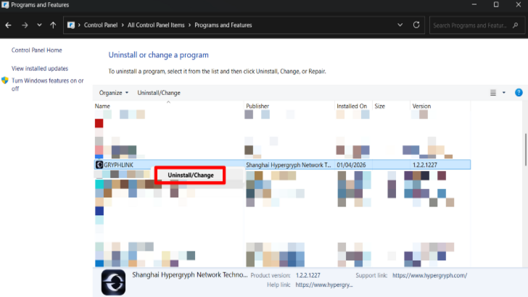Click the search magnifier icon
Viewport: 528px width, 297px height.
point(515,25)
